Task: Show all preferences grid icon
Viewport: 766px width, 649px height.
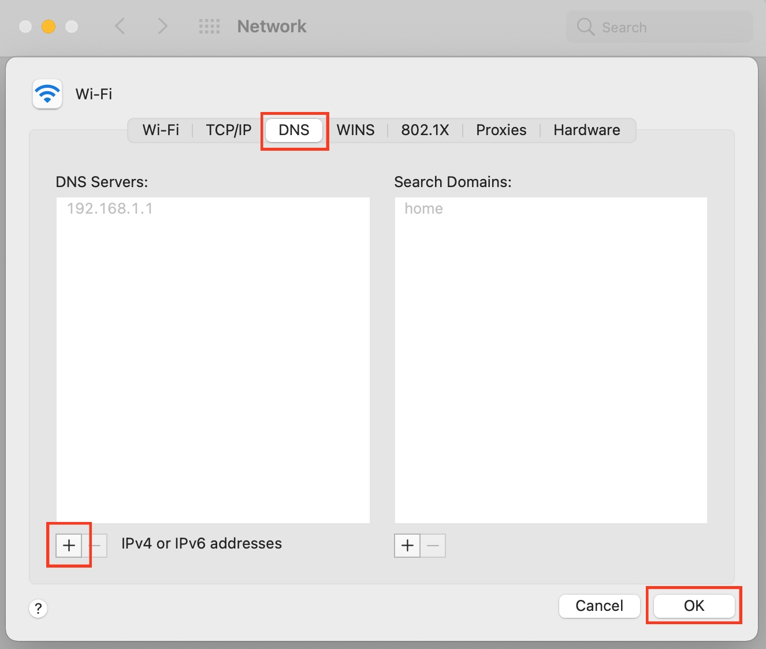Action: tap(209, 26)
